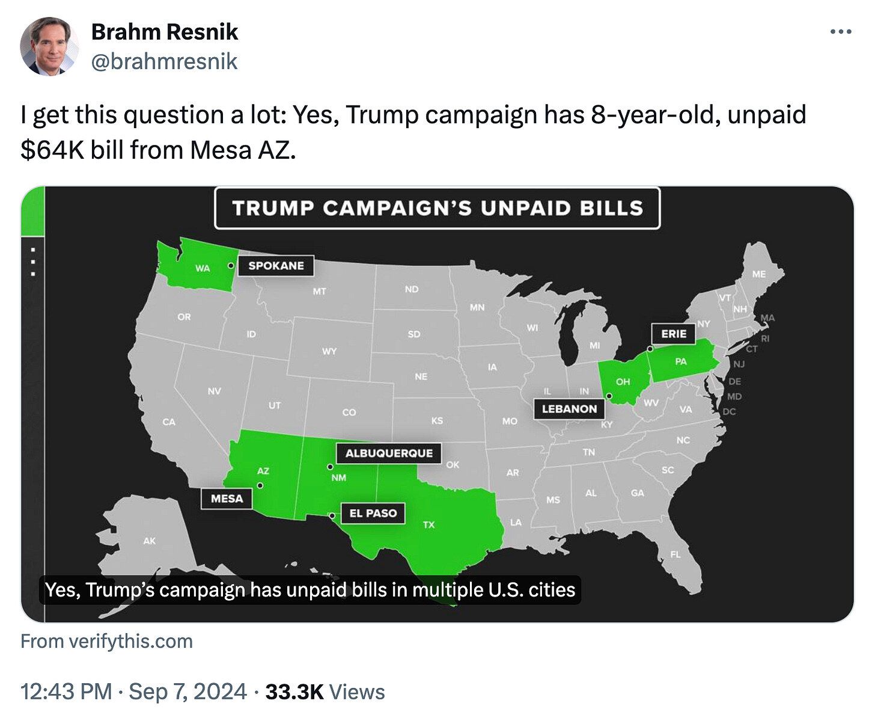Click the vertical dots on the map's left edge
The image size is (875, 721).
tap(33, 262)
